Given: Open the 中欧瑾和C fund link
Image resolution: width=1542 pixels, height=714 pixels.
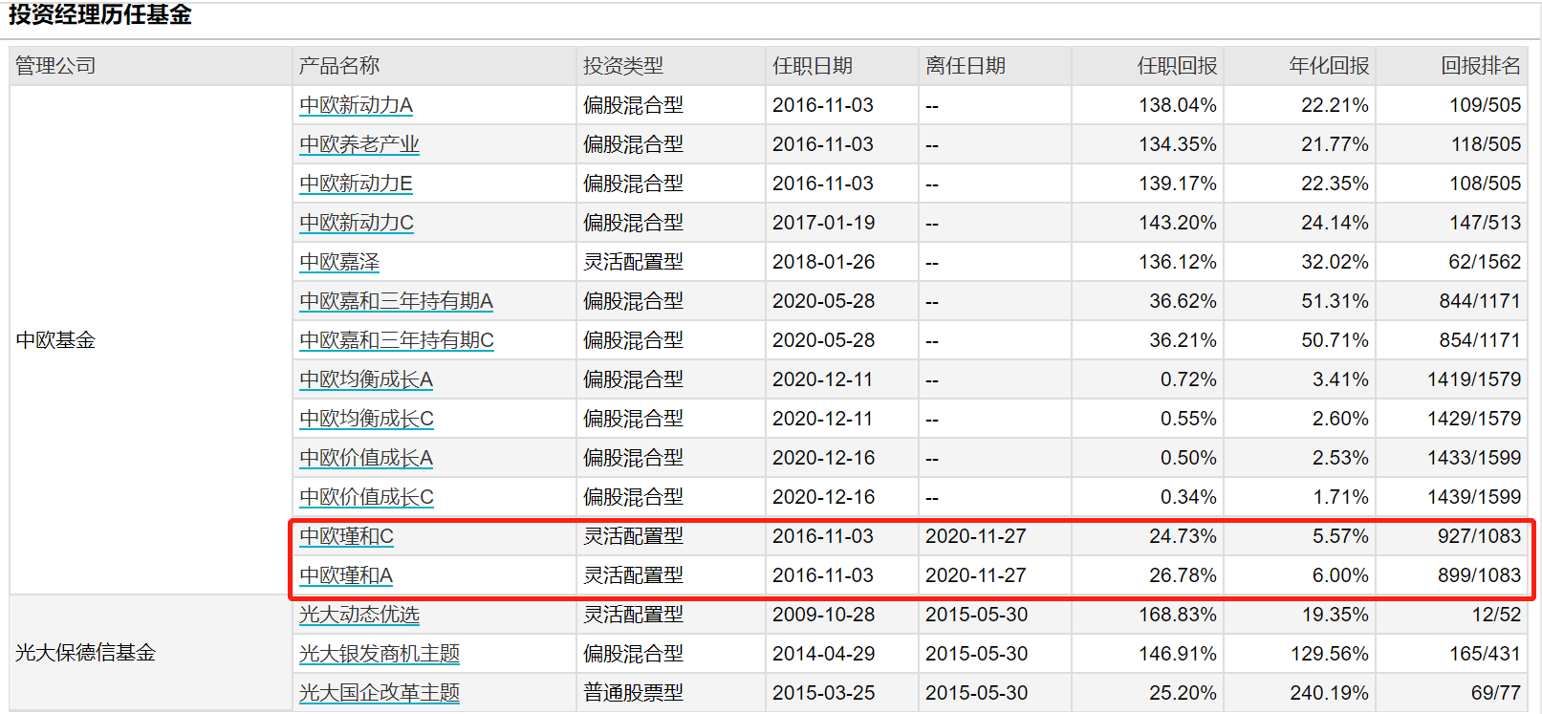Looking at the screenshot, I should pyautogui.click(x=346, y=536).
